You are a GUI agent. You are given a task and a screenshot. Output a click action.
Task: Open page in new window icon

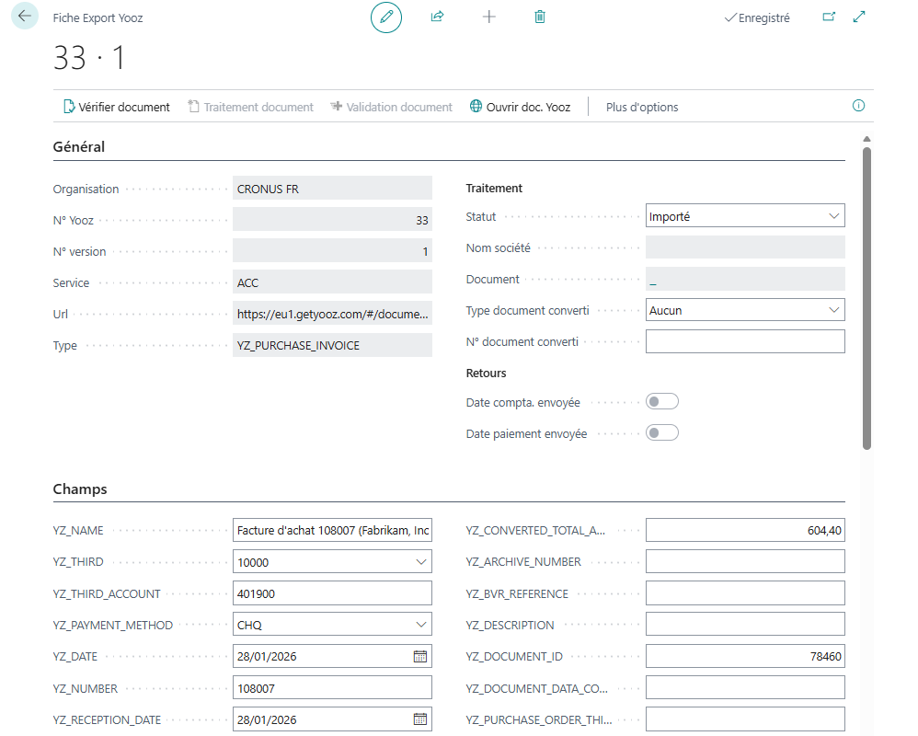(x=829, y=17)
